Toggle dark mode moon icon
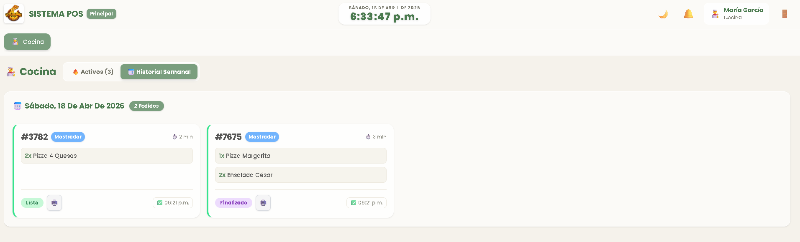 663,14
